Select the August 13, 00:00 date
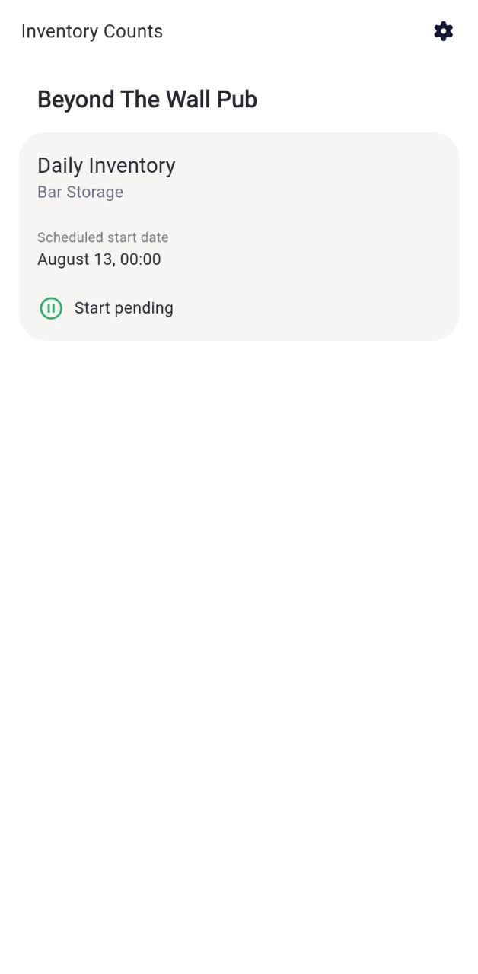 pos(99,259)
